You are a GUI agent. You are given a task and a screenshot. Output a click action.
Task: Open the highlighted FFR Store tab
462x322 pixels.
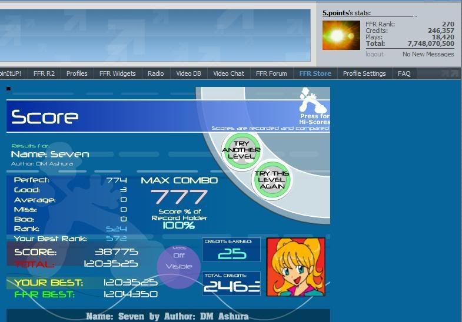coord(315,73)
